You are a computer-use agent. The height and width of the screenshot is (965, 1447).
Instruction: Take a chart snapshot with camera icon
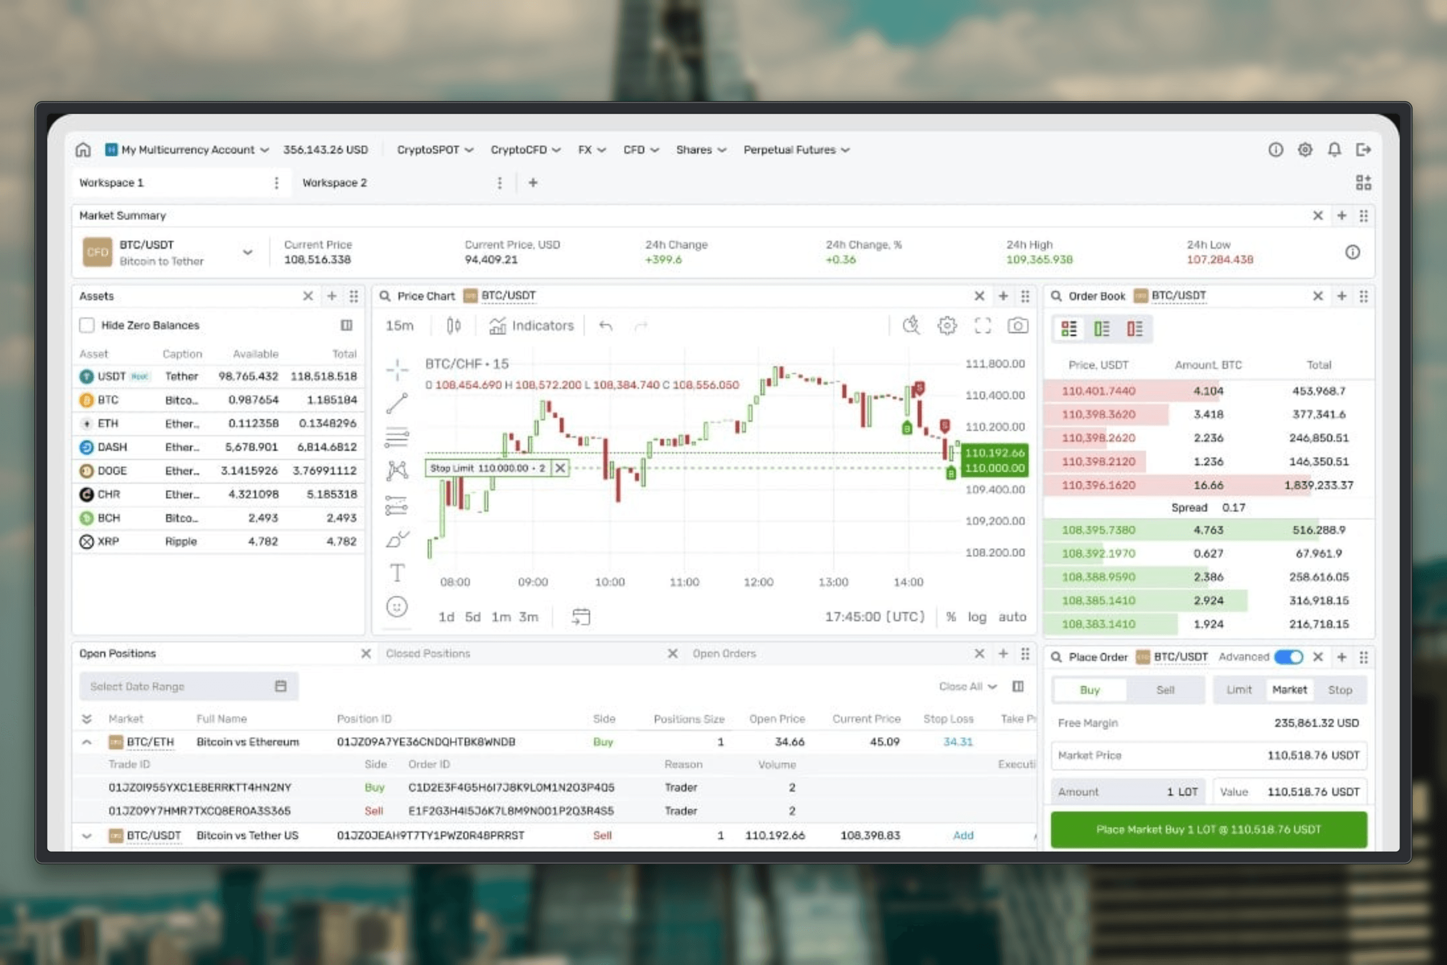click(x=1017, y=326)
